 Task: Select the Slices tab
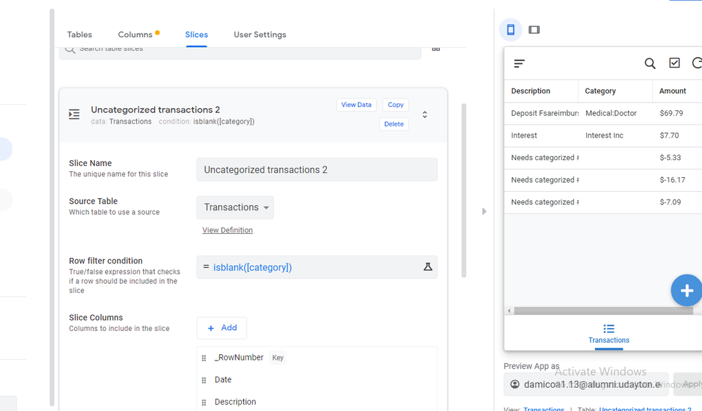point(197,34)
